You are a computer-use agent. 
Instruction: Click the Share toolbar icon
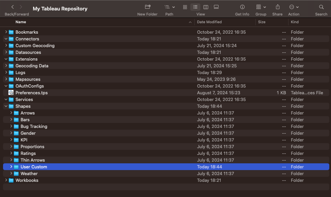click(x=278, y=7)
